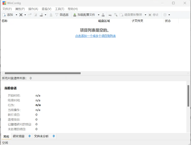Click the save profile icon after 加载配置文件
191x145 pixels.
point(103,15)
